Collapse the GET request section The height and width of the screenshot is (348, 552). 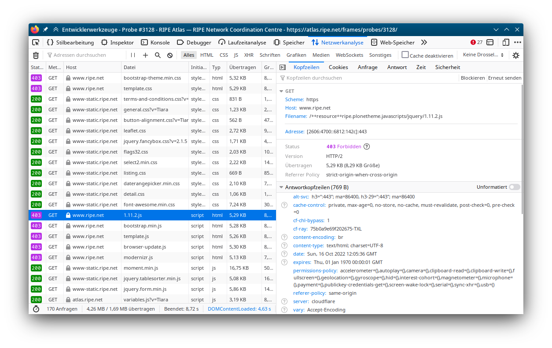click(281, 91)
